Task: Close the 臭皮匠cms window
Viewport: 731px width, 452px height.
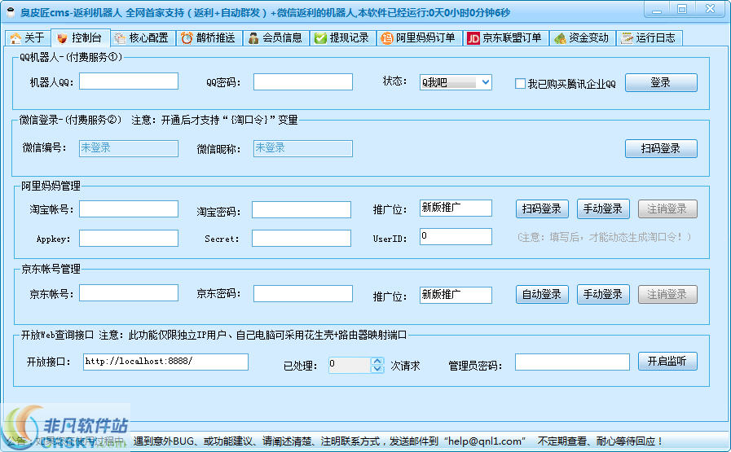Action: click(x=710, y=9)
